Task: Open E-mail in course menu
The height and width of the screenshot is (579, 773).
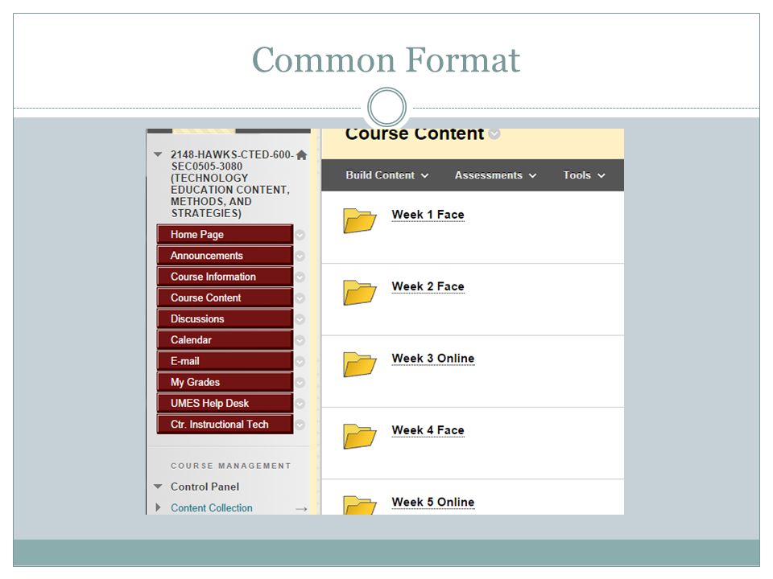Action: [225, 361]
